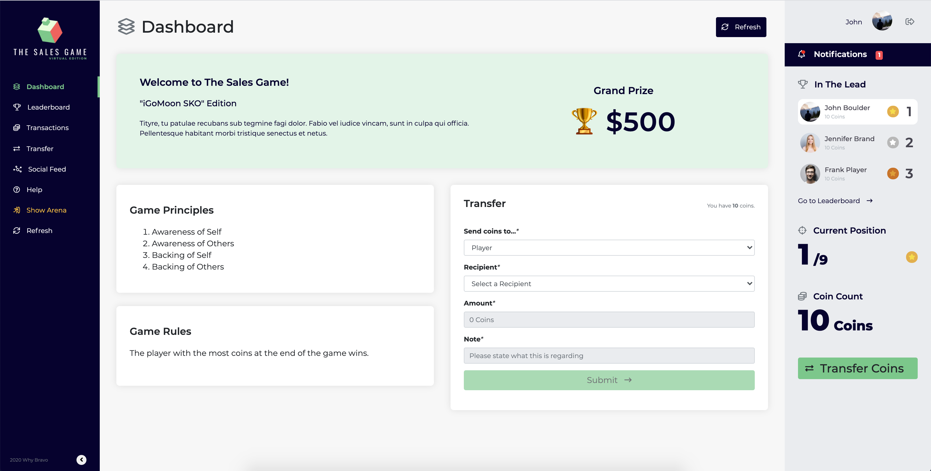
Task: Open the "Send coins to" Player dropdown
Action: (x=609, y=248)
